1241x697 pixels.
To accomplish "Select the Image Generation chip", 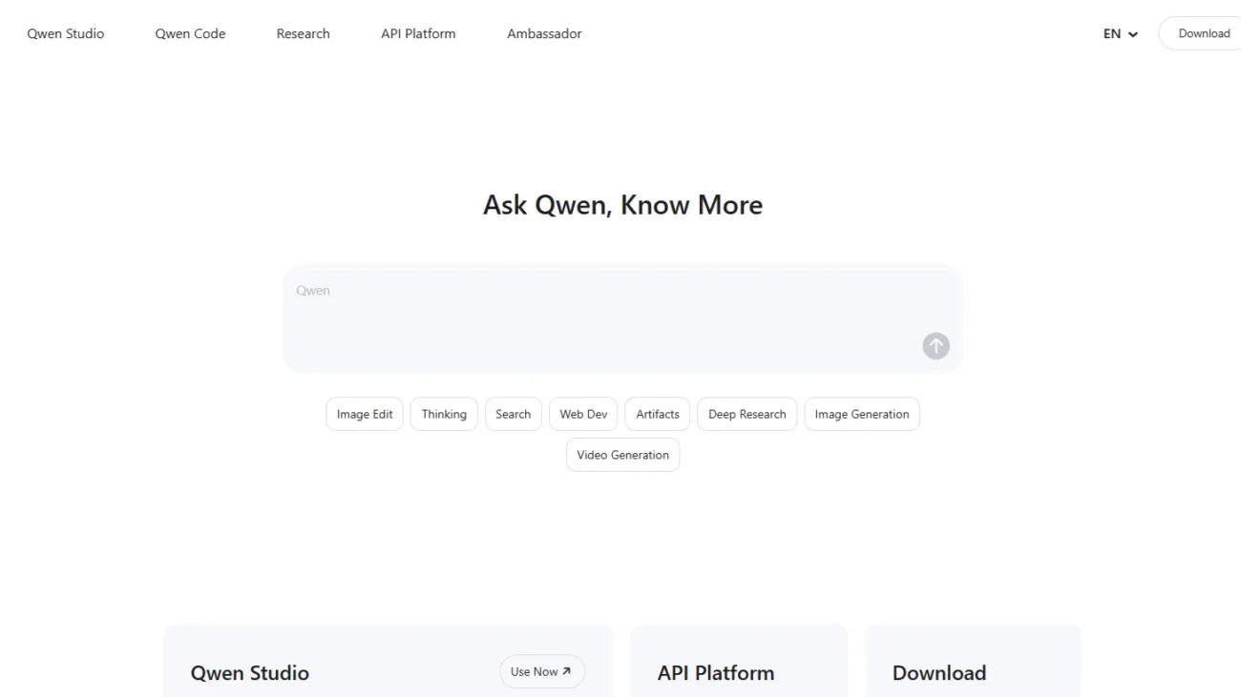I will [x=862, y=414].
